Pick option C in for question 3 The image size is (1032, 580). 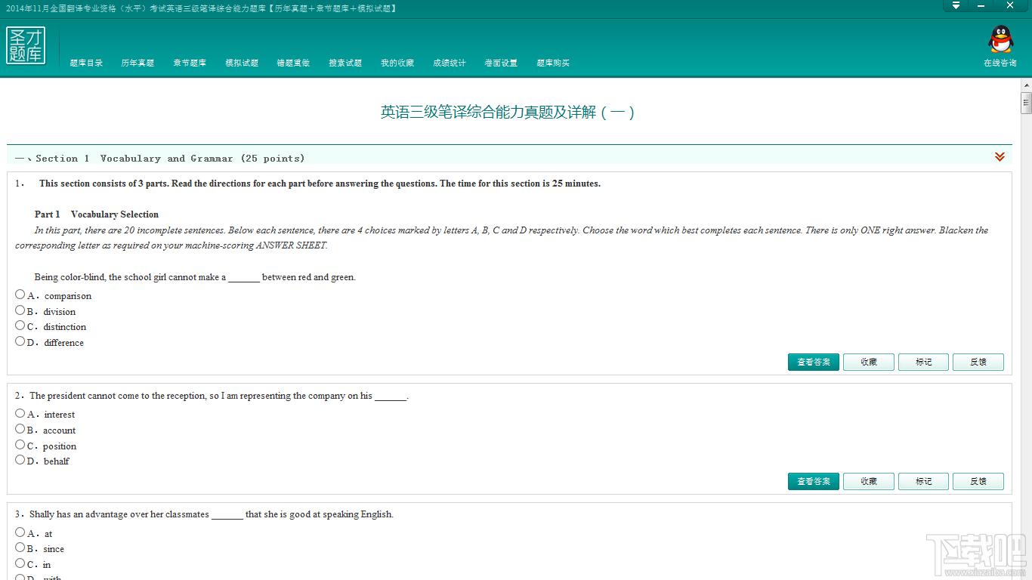point(20,563)
